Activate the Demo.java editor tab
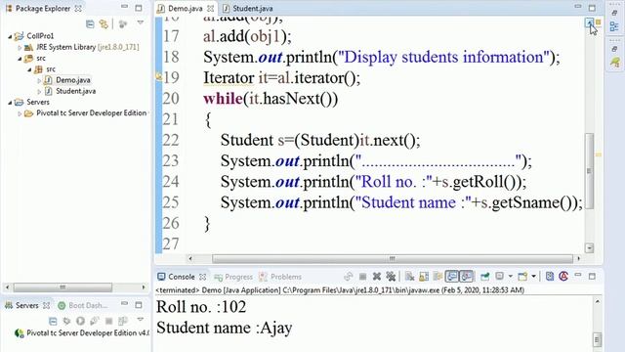 (x=185, y=9)
